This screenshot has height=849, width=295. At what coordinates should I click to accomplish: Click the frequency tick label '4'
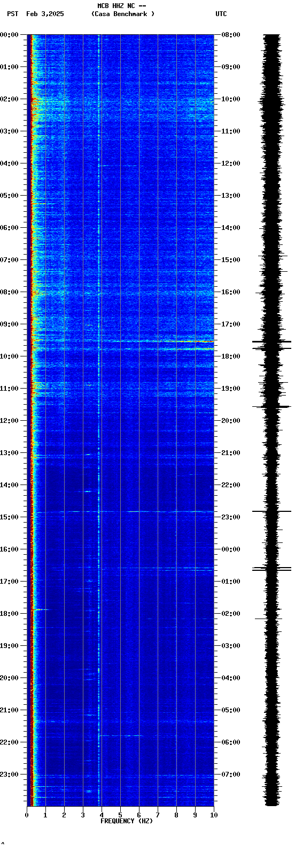(102, 815)
